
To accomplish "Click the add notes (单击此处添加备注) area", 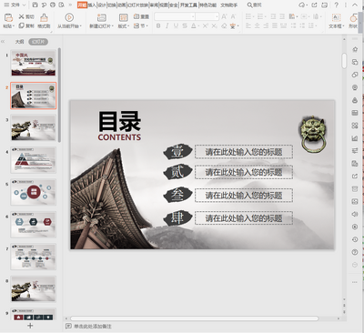I will tap(93, 327).
